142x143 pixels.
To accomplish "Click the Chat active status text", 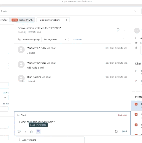I will [36, 32].
